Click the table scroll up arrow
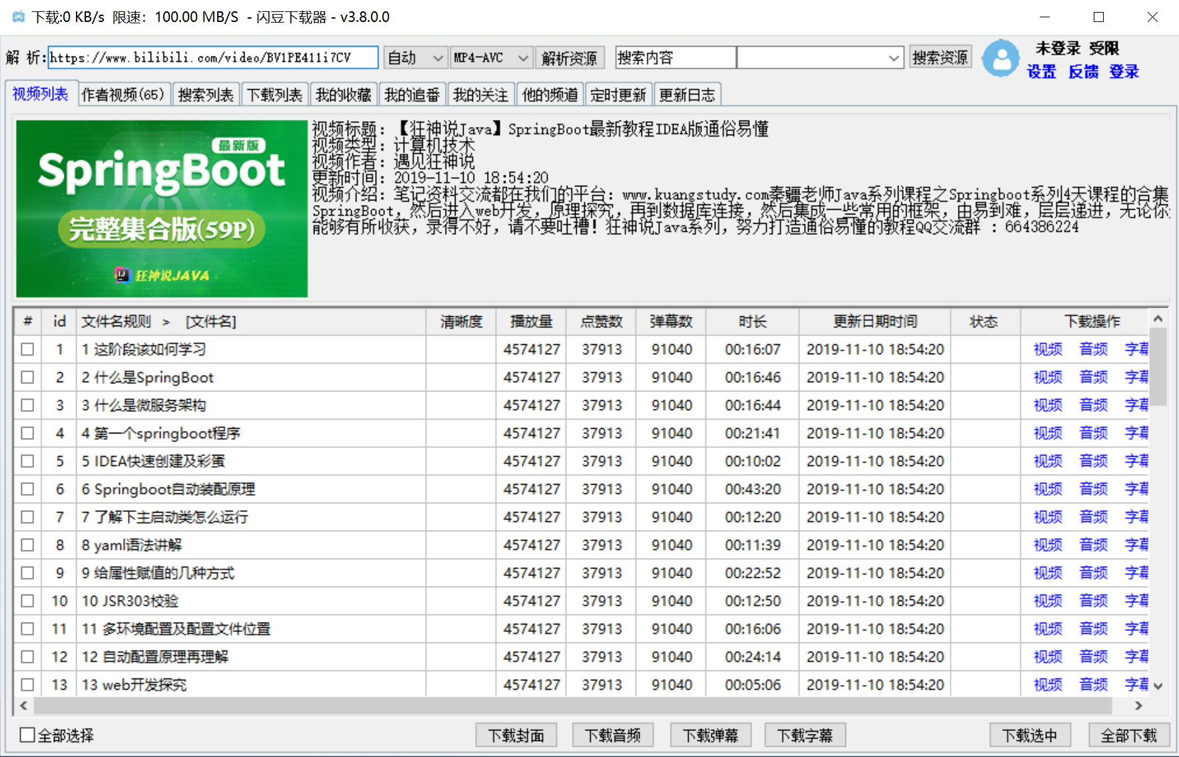Viewport: 1179px width, 757px height. point(1158,319)
